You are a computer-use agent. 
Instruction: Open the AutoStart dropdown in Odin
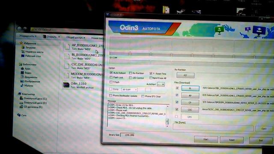pyautogui.click(x=161, y=84)
